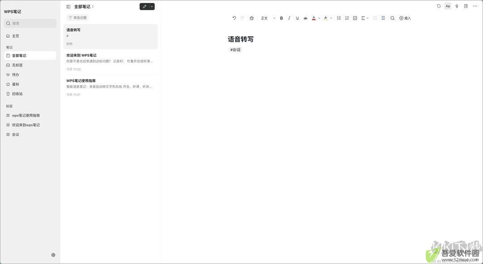Toggle italic formatting
The width and height of the screenshot is (483, 264).
click(289, 18)
